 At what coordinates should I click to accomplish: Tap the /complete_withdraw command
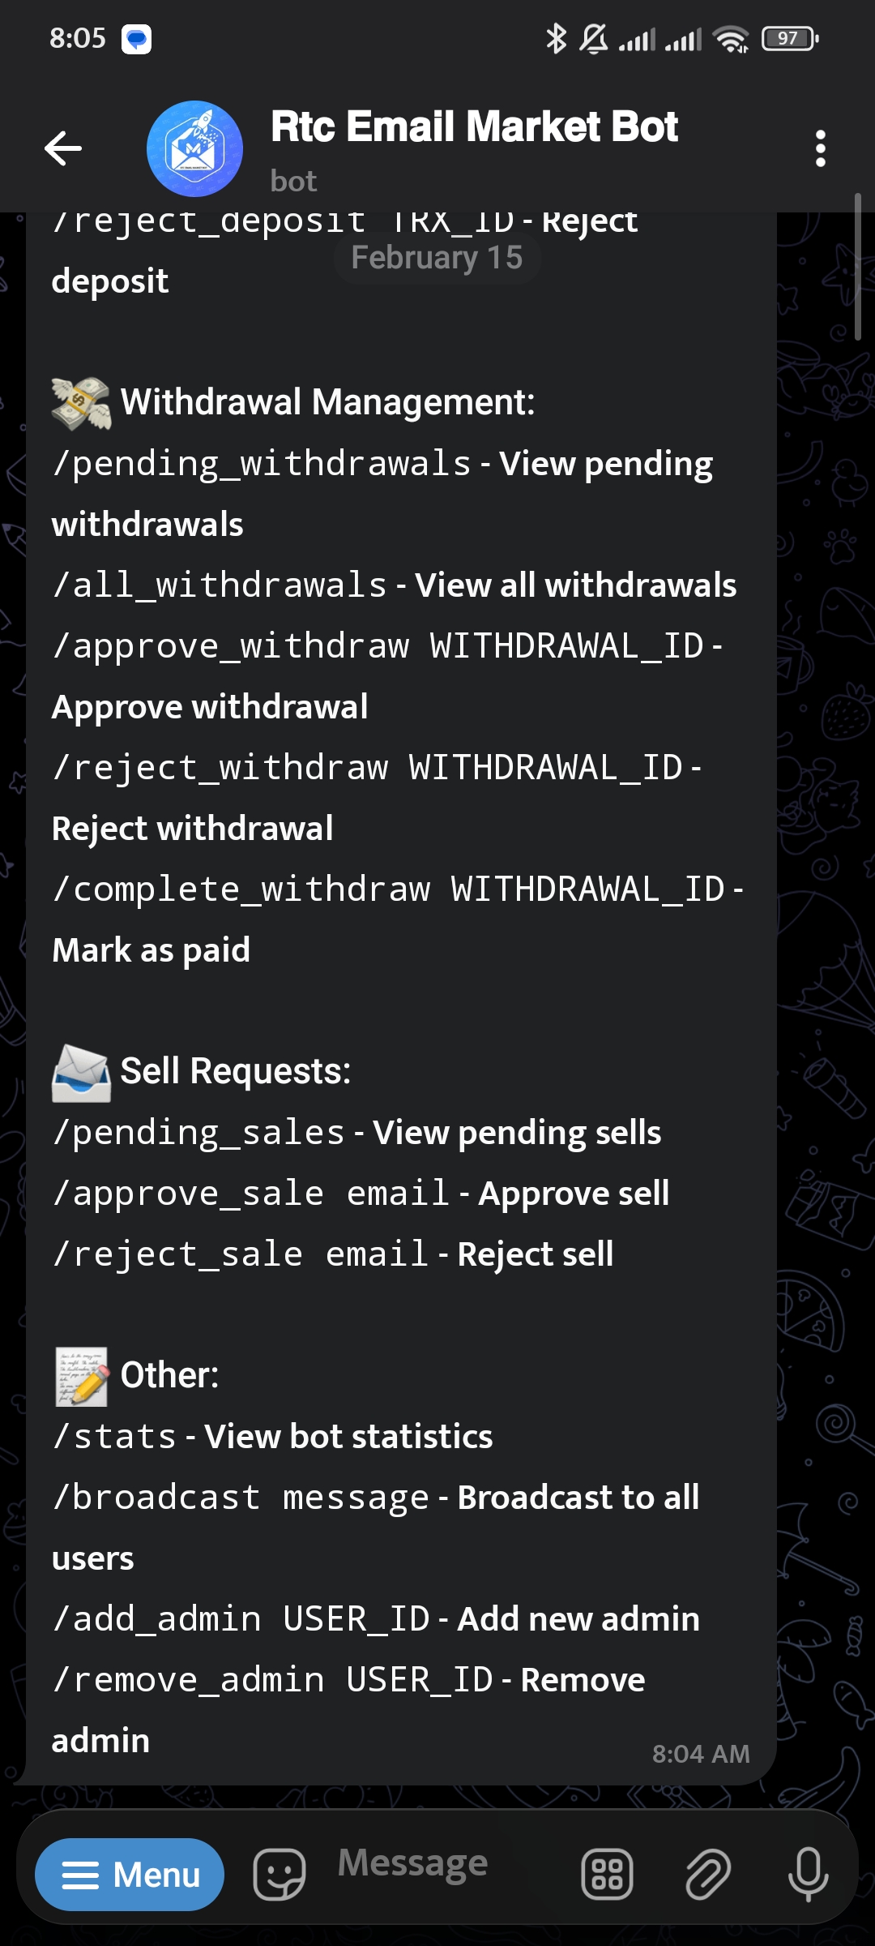[241, 889]
